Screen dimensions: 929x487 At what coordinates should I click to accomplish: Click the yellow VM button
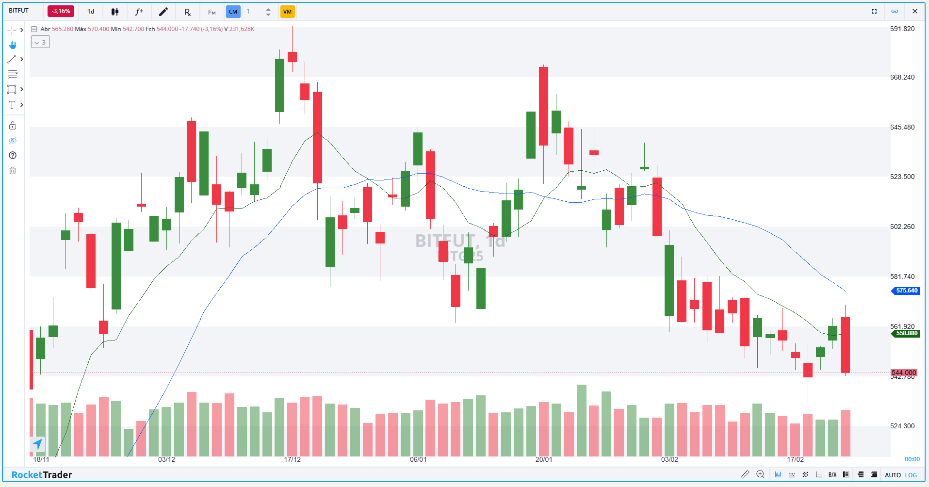287,12
